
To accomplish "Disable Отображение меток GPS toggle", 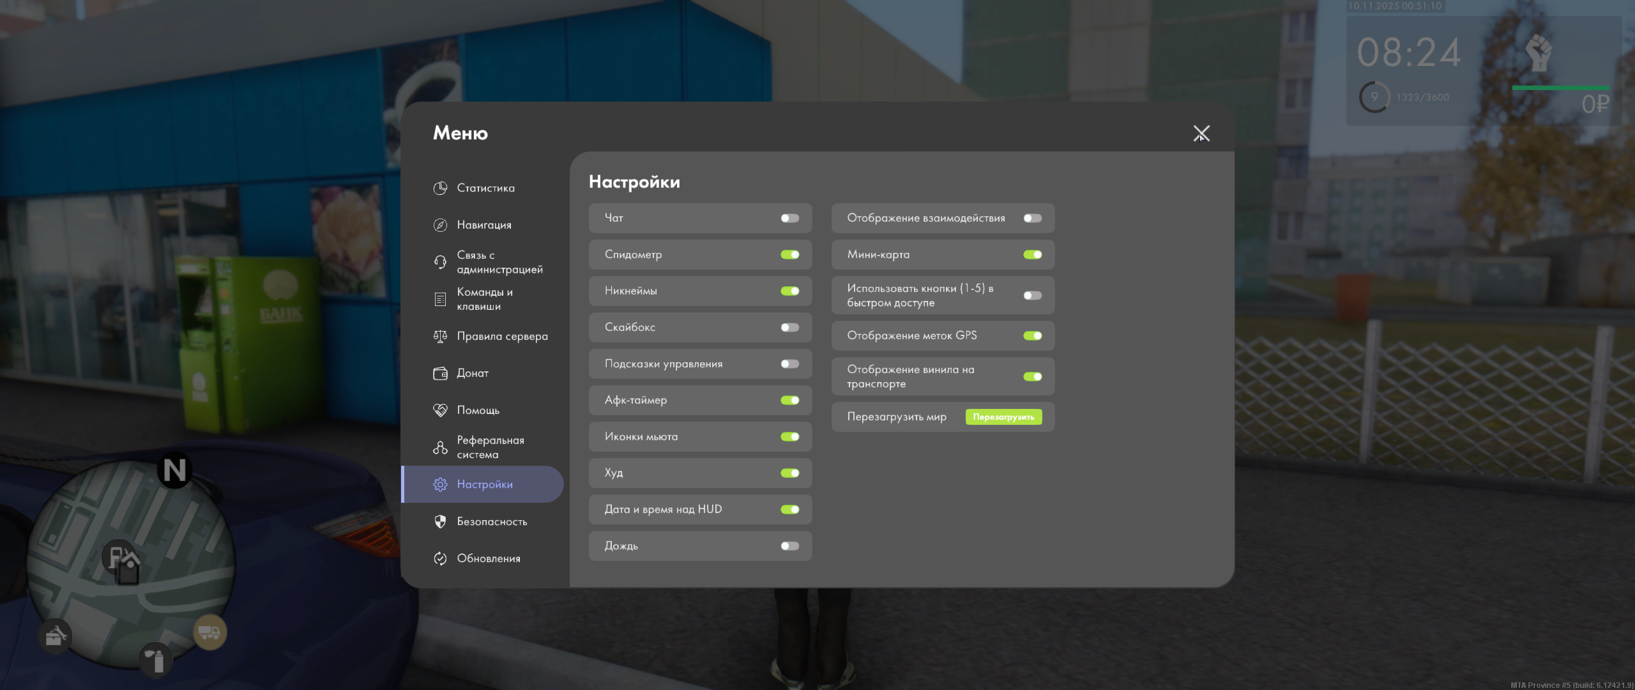I will coord(1032,336).
